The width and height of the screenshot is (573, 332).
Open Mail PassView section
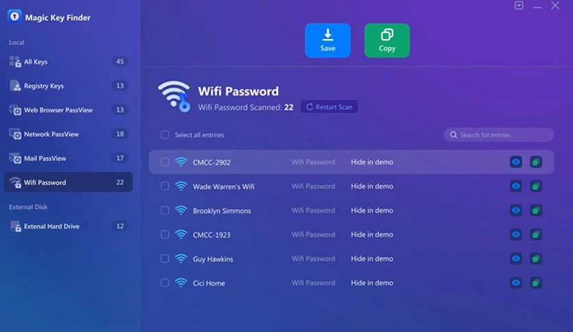pyautogui.click(x=69, y=158)
